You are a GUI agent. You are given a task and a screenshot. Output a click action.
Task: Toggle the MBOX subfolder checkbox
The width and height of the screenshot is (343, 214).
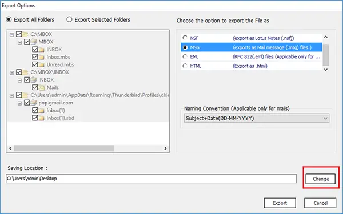point(27,42)
